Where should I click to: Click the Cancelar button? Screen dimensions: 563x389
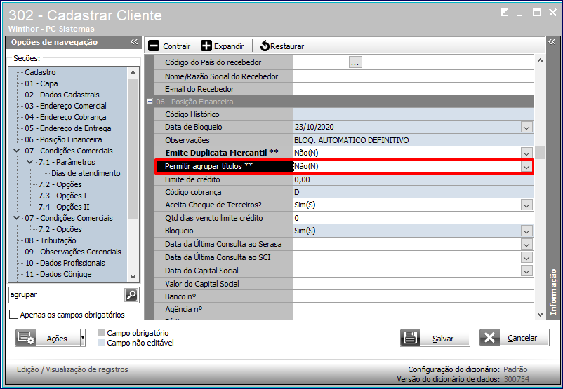(514, 338)
